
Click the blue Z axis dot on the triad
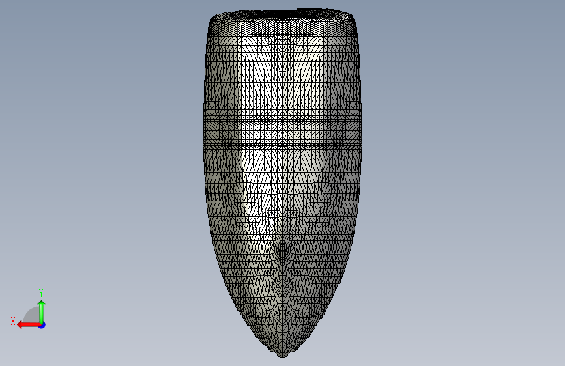coord(42,325)
